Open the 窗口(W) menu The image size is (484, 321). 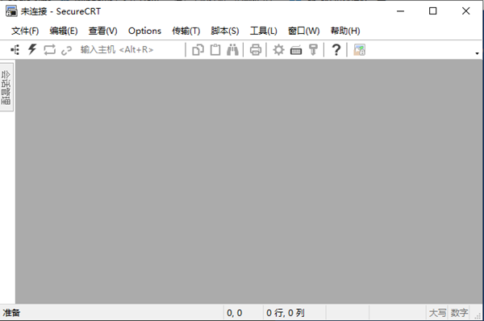(304, 31)
